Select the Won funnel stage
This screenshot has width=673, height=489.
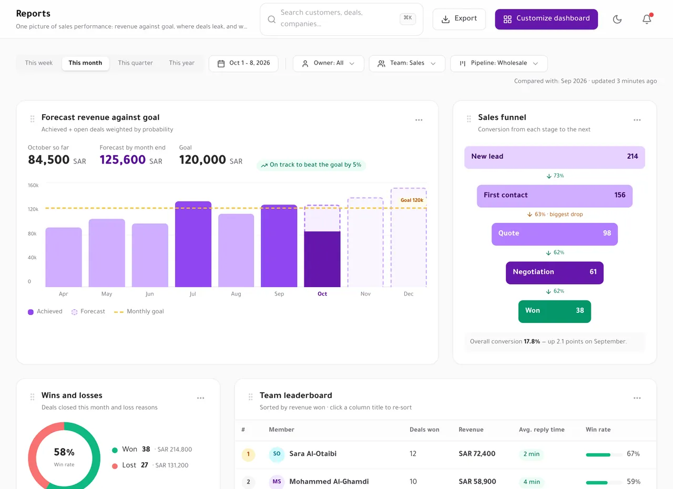(555, 311)
